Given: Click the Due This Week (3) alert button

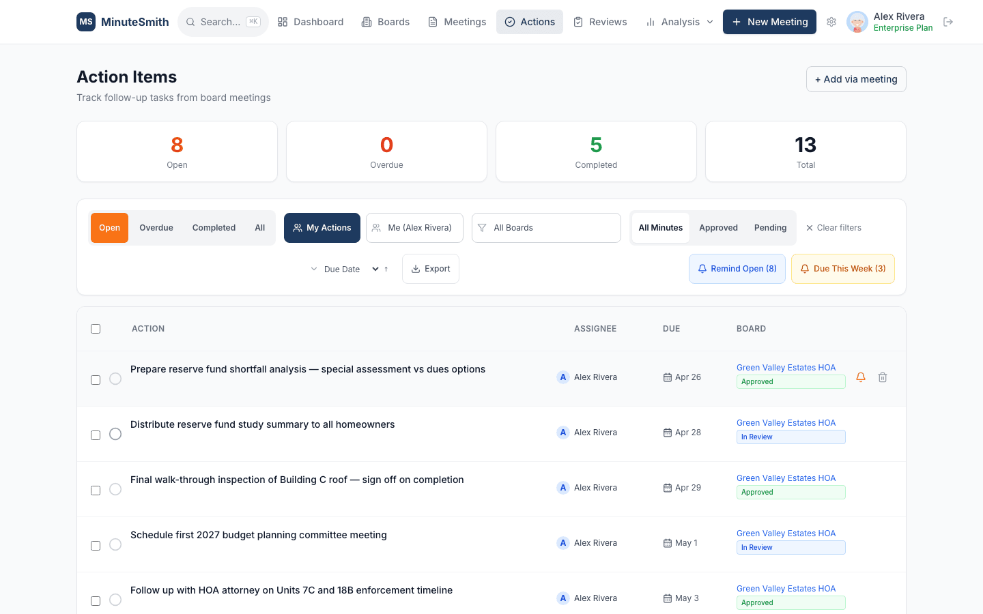Looking at the screenshot, I should tap(843, 268).
